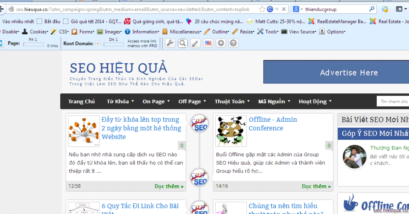Toggle the Root Domain dropdown button

pos(98,43)
